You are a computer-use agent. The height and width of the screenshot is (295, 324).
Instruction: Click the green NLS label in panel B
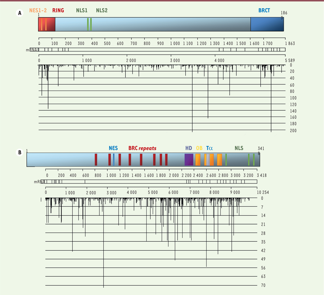239,148
